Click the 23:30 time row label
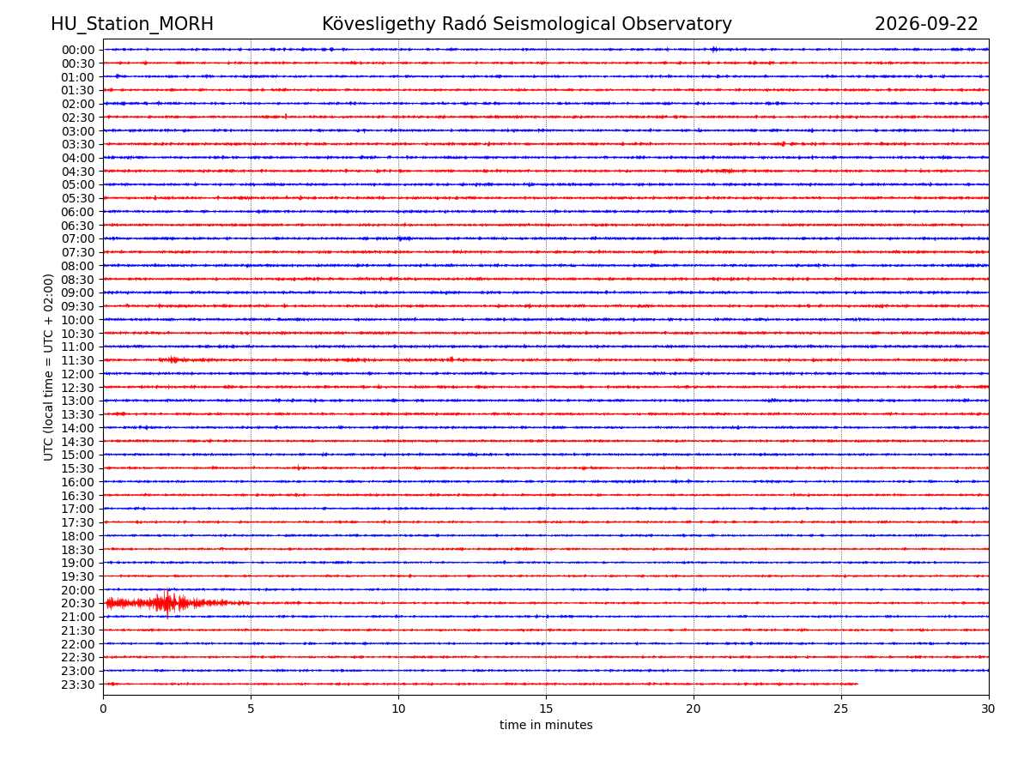The width and height of the screenshot is (1030, 772). (x=78, y=685)
